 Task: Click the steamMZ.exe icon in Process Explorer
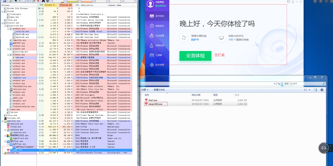click(8, 150)
